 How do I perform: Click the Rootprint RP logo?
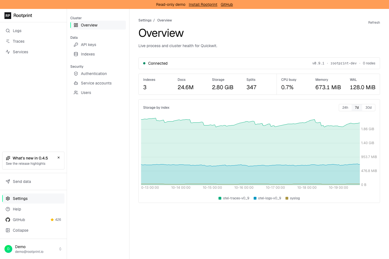(8, 16)
